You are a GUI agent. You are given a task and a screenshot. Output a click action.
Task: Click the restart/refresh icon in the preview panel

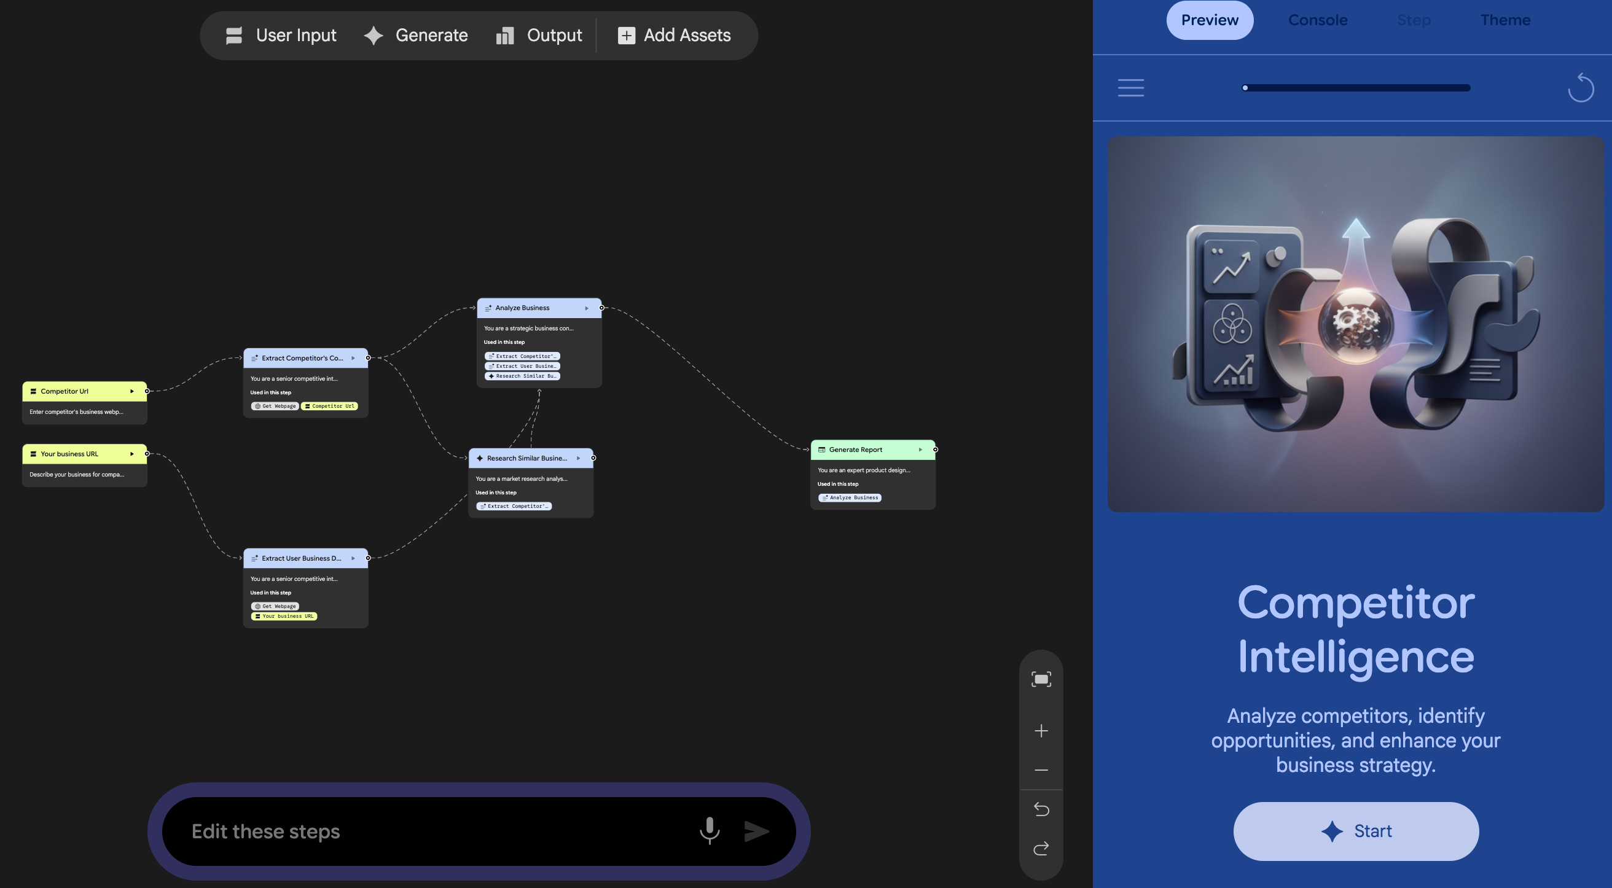(1580, 88)
